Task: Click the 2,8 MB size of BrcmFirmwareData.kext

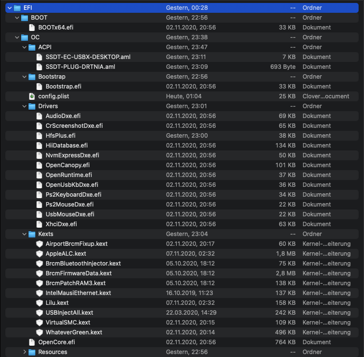Action: (285, 273)
